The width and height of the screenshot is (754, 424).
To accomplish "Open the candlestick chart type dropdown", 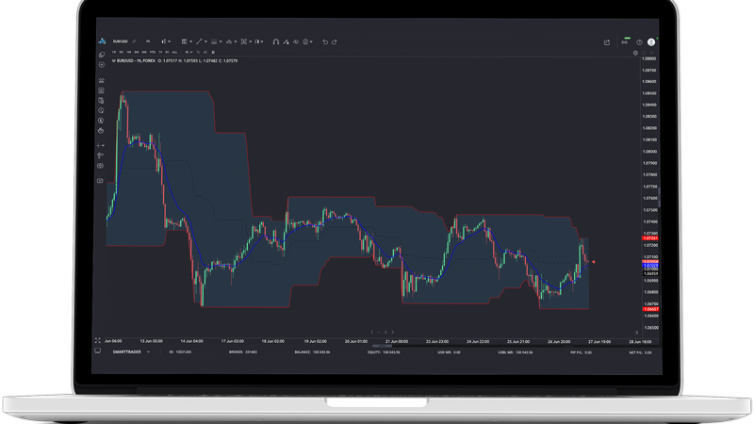I will pos(166,41).
